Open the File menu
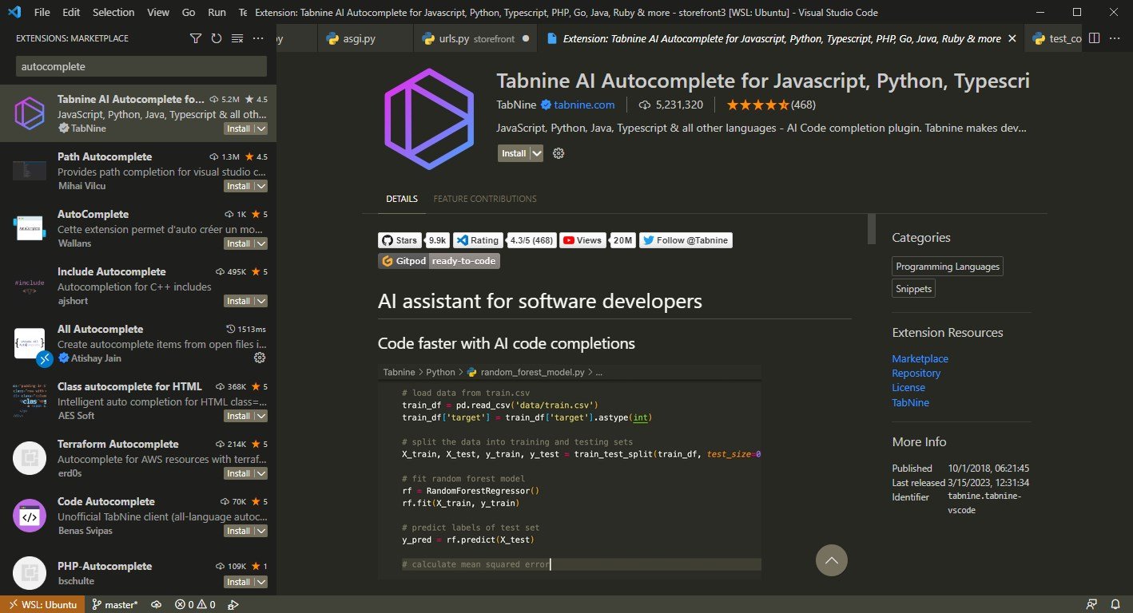The height and width of the screenshot is (613, 1133). coord(42,13)
